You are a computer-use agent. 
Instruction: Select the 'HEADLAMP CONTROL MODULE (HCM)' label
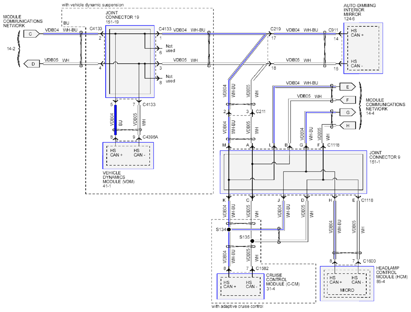click(392, 272)
